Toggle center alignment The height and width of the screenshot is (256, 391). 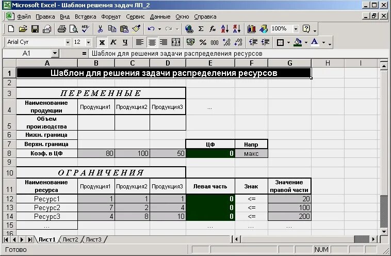pos(152,42)
